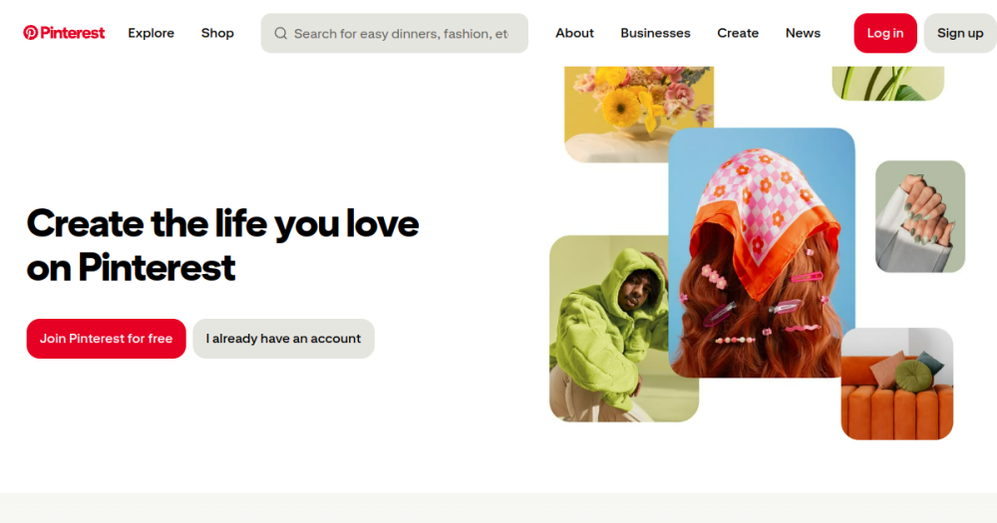Click the search magnifier icon
Viewport: 997px width, 523px height.
click(280, 33)
